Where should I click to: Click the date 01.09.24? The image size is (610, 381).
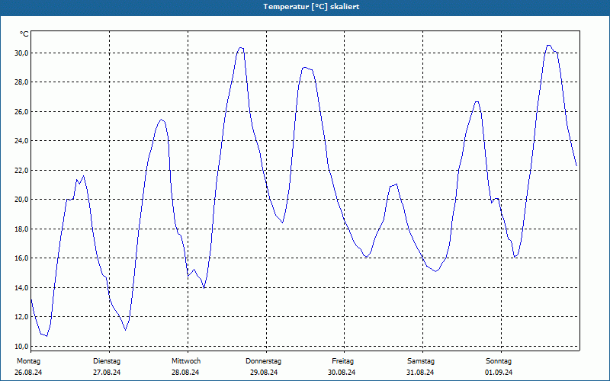coord(499,373)
